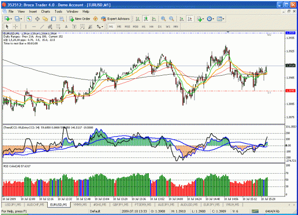Screen dimensions: 298x215
Task: Open the Arrows symbols icon
Action: tap(98, 27)
